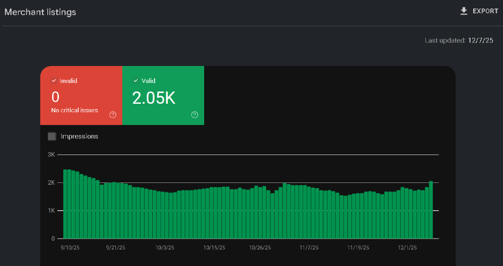This screenshot has height=266, width=503.
Task: Click the 9/21/25 date axis label
Action: 115,247
